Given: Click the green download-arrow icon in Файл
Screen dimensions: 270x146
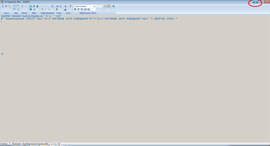Looking at the screenshot, I should [x=37, y=6].
